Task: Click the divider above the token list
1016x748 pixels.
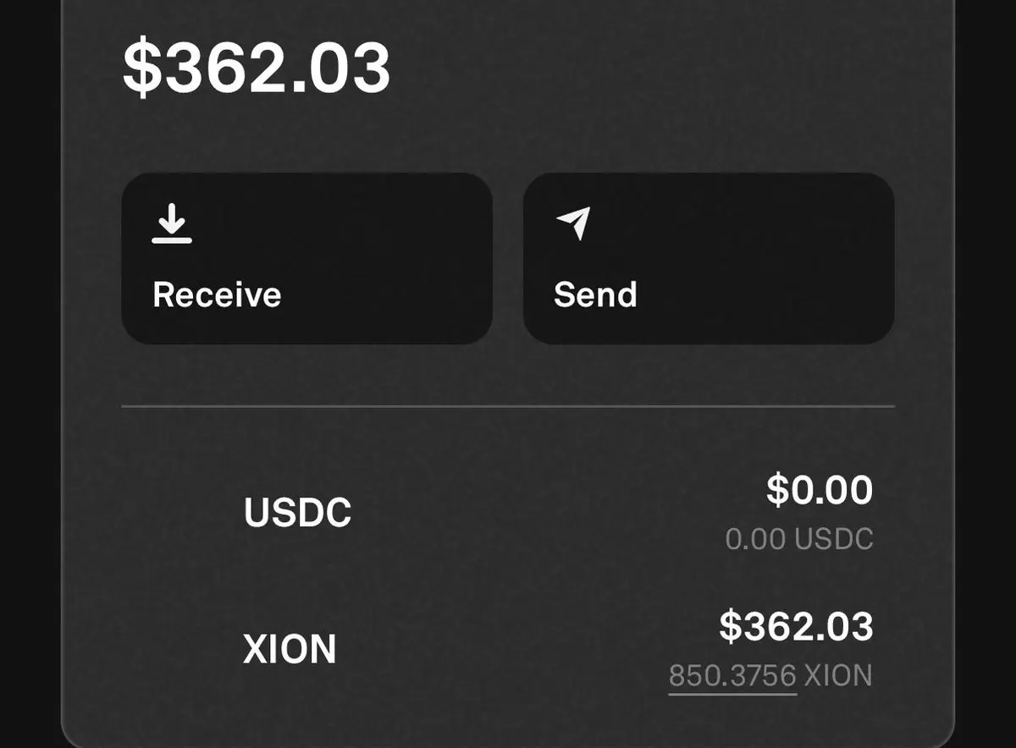Action: [x=508, y=407]
